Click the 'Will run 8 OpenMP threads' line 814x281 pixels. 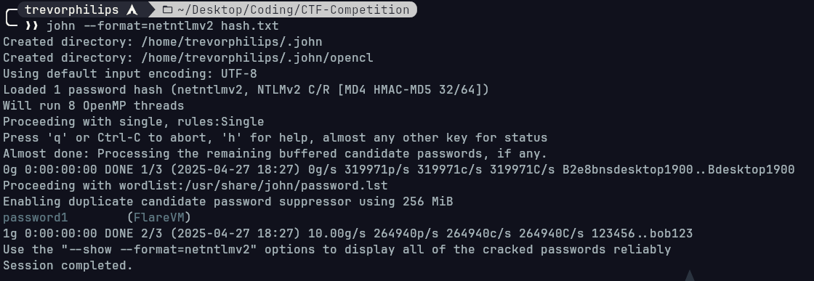94,106
